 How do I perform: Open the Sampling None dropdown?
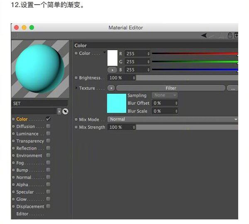click(x=165, y=95)
